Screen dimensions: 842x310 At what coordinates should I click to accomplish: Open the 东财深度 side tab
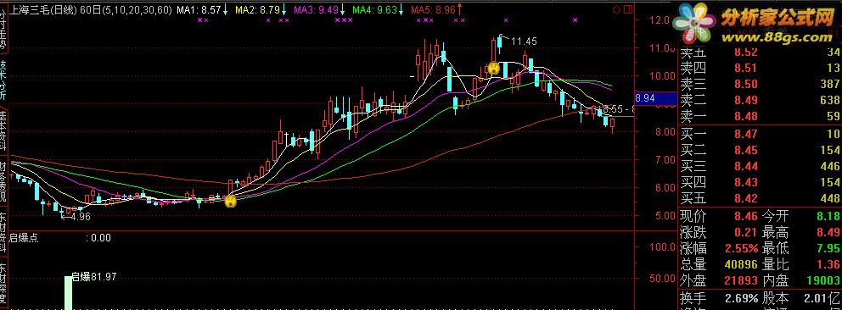[x=3, y=284]
